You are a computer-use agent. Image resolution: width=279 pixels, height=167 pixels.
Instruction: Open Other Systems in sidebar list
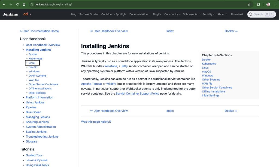pyautogui.click(x=38, y=76)
